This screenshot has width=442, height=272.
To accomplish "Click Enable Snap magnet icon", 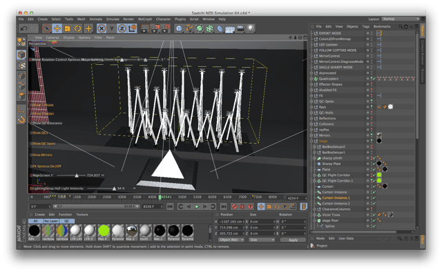I will [21, 119].
